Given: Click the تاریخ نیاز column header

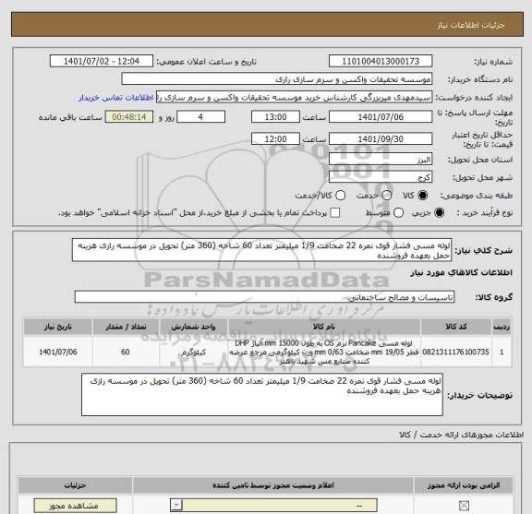Looking at the screenshot, I should [x=57, y=327].
